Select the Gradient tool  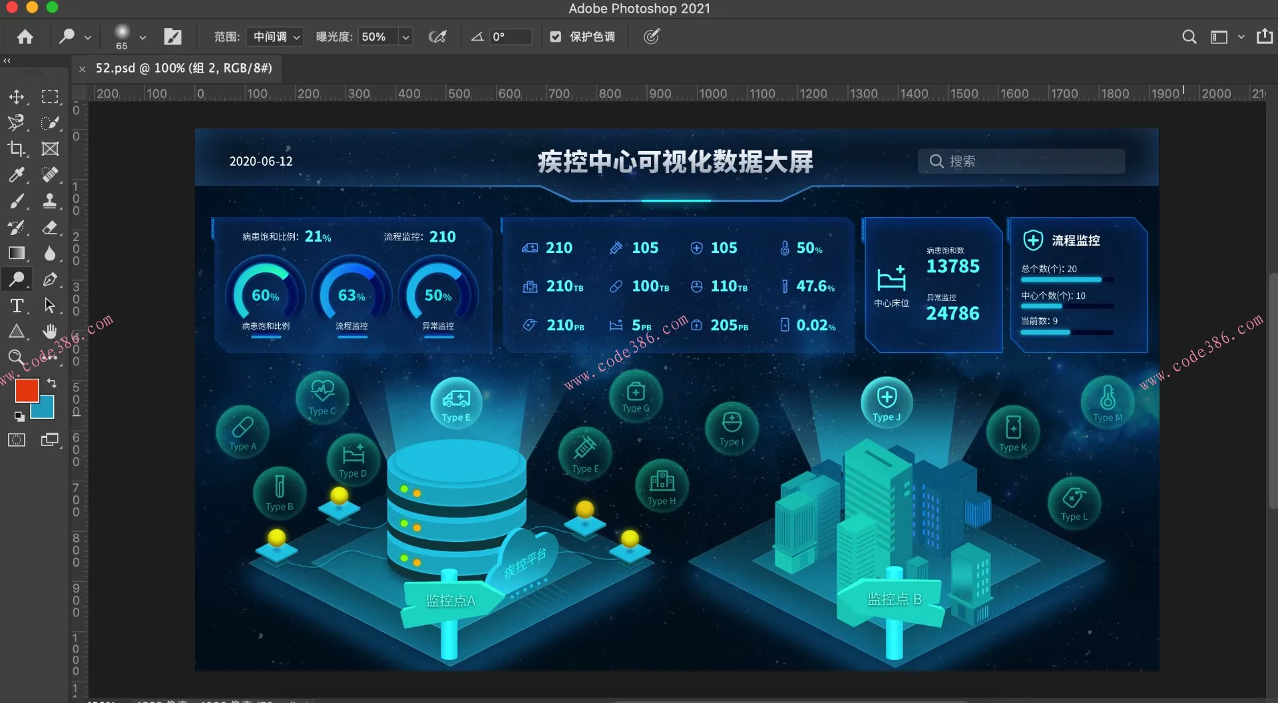point(17,253)
